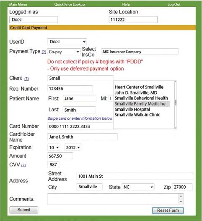
Task: Open the Client help (?) icon
Action: click(x=26, y=79)
